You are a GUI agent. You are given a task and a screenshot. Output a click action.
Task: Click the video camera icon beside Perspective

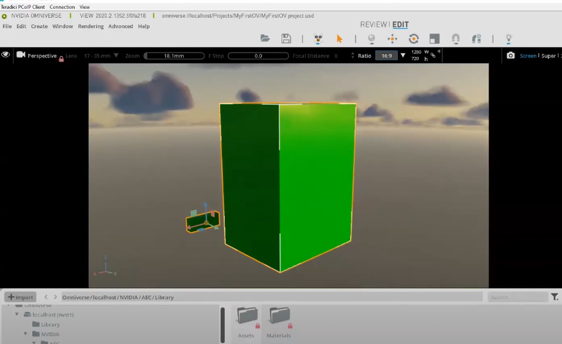coord(21,55)
